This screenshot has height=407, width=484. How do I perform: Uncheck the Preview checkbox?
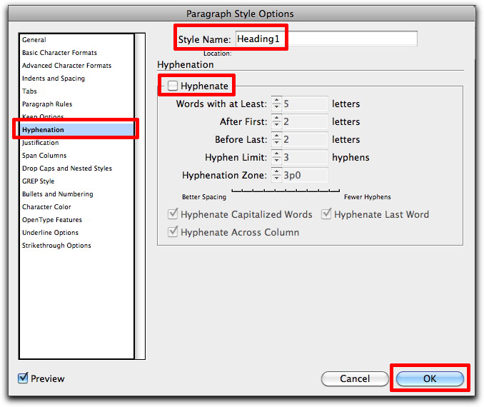pyautogui.click(x=23, y=378)
